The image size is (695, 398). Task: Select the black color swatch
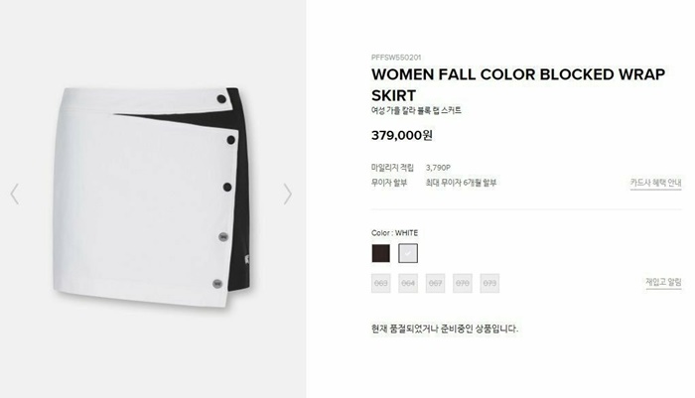[x=380, y=253]
